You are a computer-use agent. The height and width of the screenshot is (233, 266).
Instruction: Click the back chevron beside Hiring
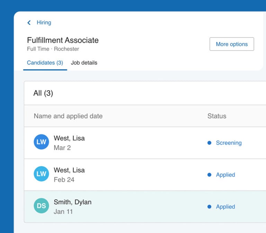point(29,23)
